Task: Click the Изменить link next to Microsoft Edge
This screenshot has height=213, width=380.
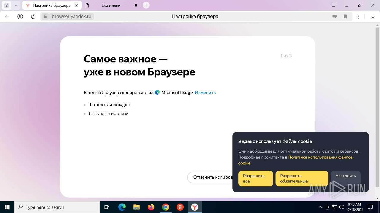Action: point(205,93)
